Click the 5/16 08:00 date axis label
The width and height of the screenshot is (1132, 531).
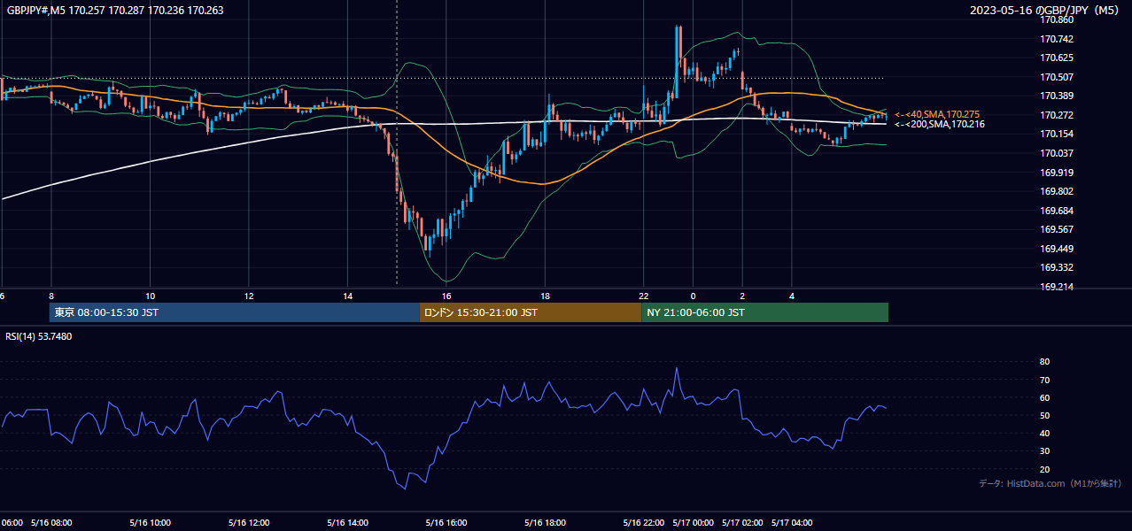tap(51, 522)
